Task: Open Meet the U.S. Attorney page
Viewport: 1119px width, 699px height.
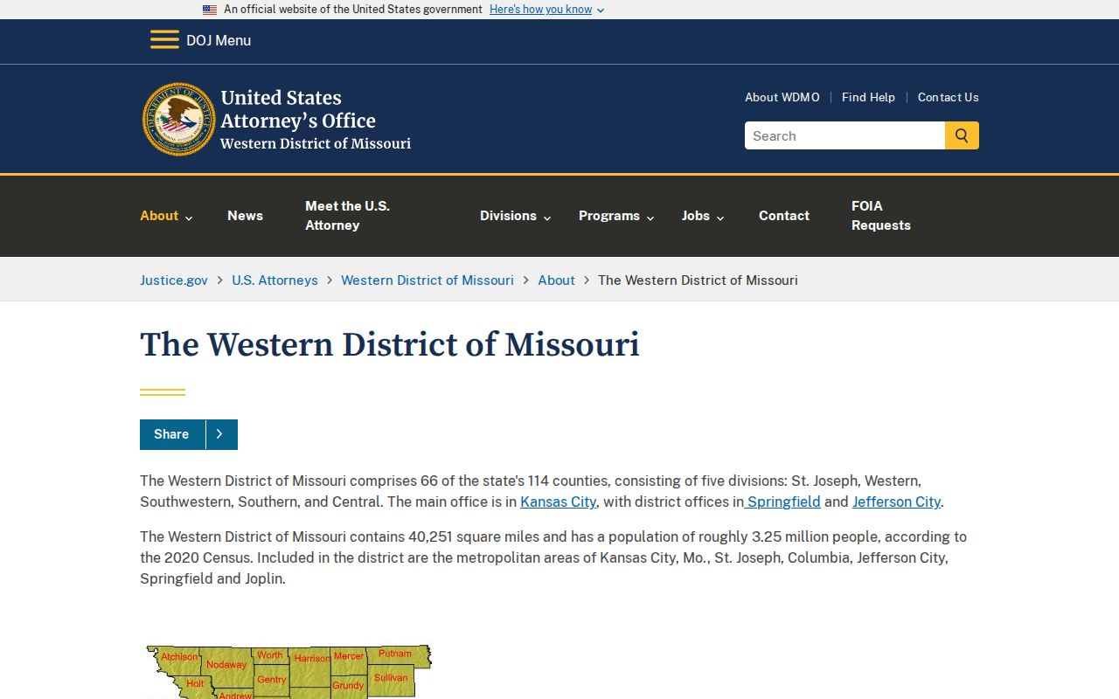Action: (347, 216)
